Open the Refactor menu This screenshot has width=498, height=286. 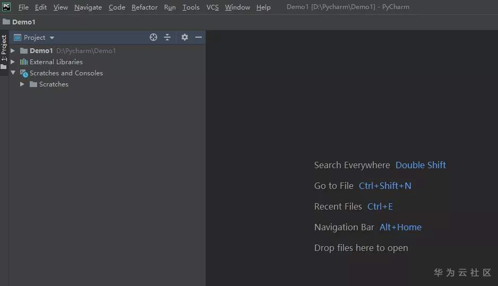[x=144, y=7]
